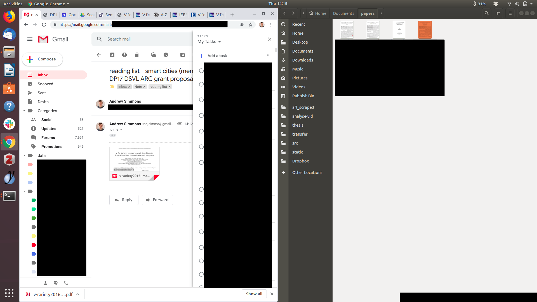Toggle the second task's completion circle
The width and height of the screenshot is (537, 302).
pos(201,84)
